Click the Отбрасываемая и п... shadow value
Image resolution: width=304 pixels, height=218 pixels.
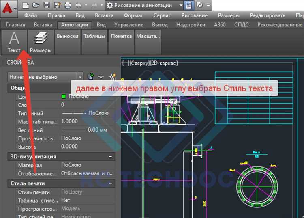coord(88,173)
